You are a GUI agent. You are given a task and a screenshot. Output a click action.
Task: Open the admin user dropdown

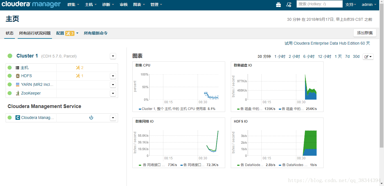(369, 4)
